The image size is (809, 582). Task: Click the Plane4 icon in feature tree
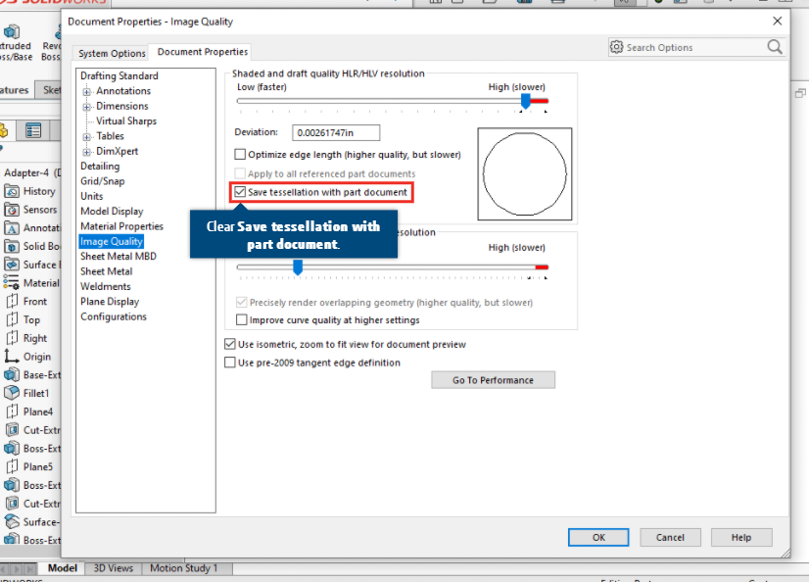[12, 412]
